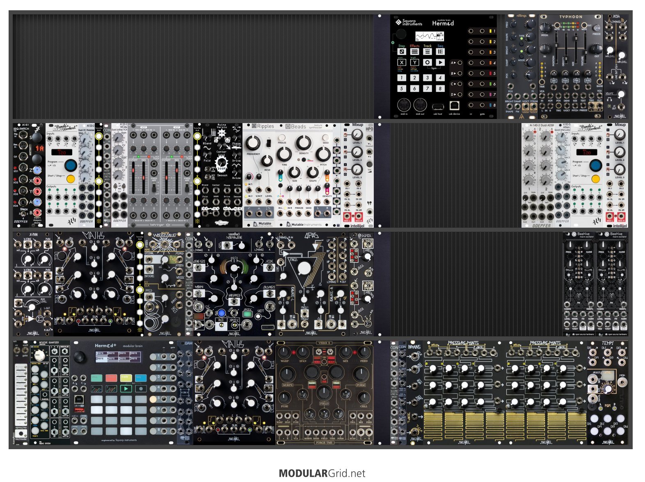The height and width of the screenshot is (482, 645).
Task: Hit the X zoom button on Hermod
Action: tap(402, 62)
